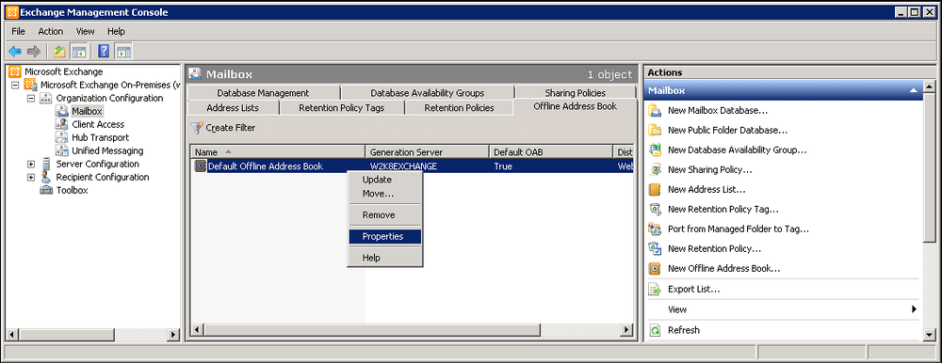Click the Help question mark toolbar icon

pos(104,52)
